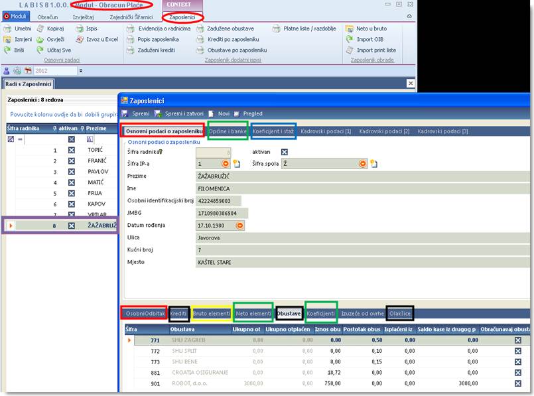534x396 pixels.
Task: Open the Moduli button in the ribbon
Action: coord(16,17)
